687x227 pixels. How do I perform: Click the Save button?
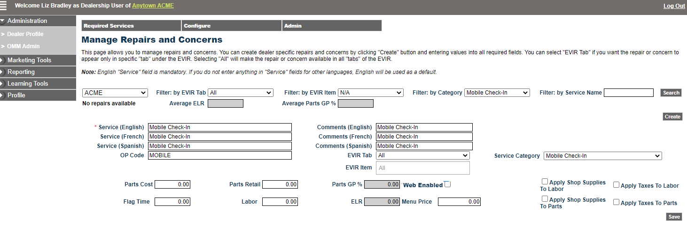click(x=674, y=217)
